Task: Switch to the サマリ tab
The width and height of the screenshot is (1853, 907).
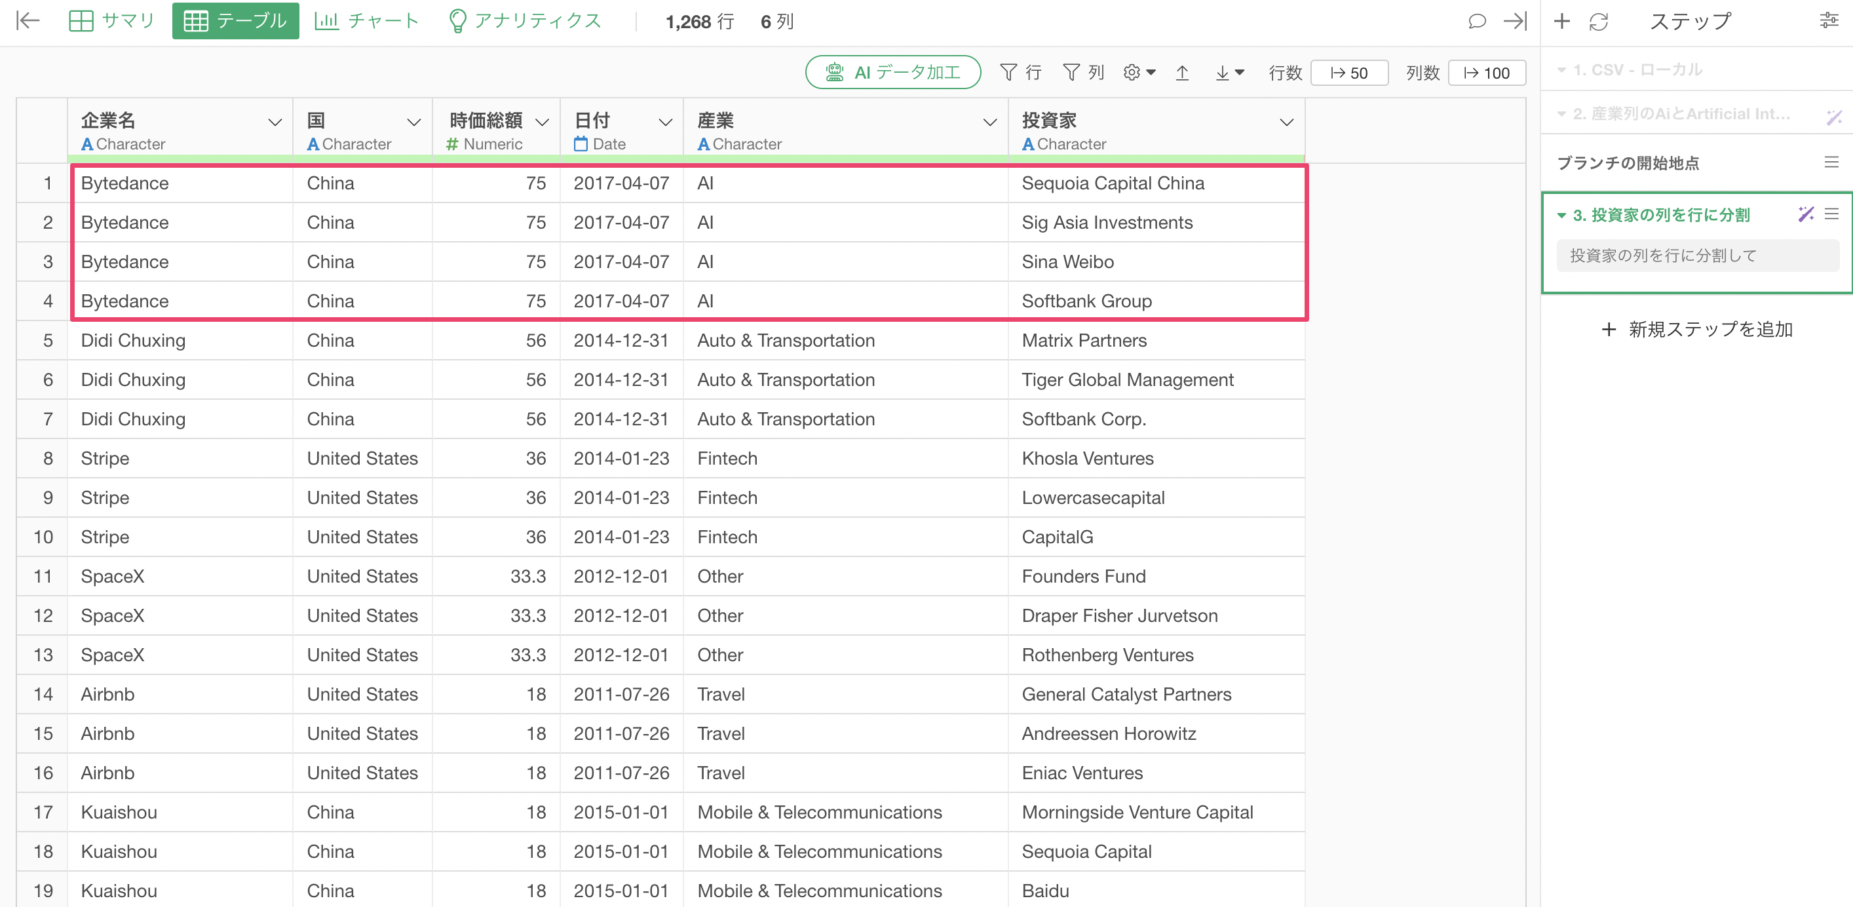Action: (x=111, y=21)
